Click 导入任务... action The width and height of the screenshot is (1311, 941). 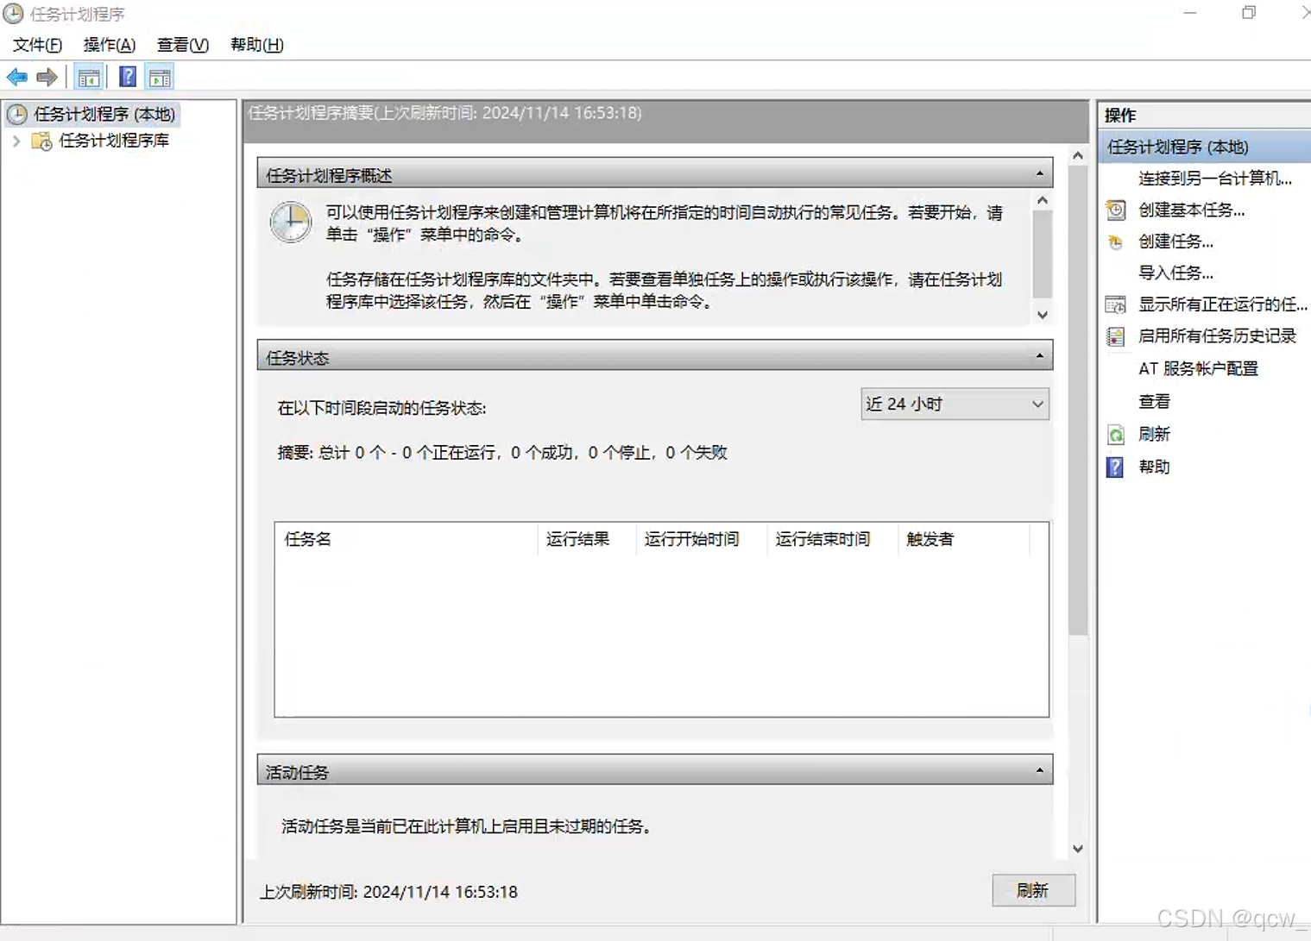(1175, 273)
